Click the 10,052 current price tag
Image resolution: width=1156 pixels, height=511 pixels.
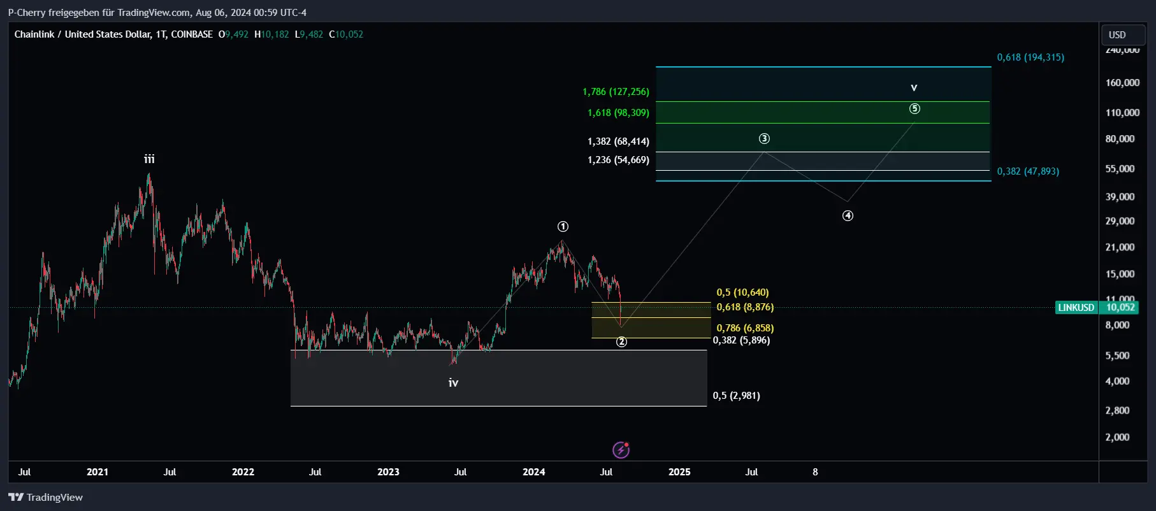coord(1120,307)
